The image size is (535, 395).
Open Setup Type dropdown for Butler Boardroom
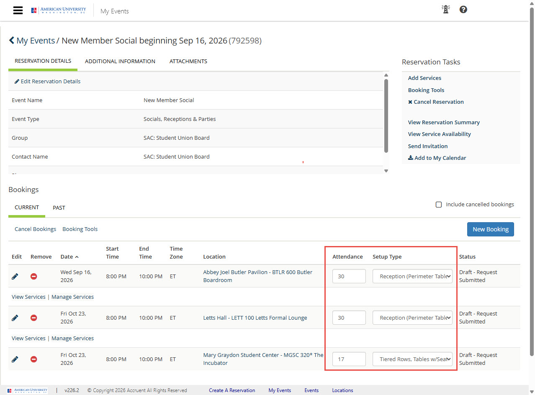tap(412, 276)
